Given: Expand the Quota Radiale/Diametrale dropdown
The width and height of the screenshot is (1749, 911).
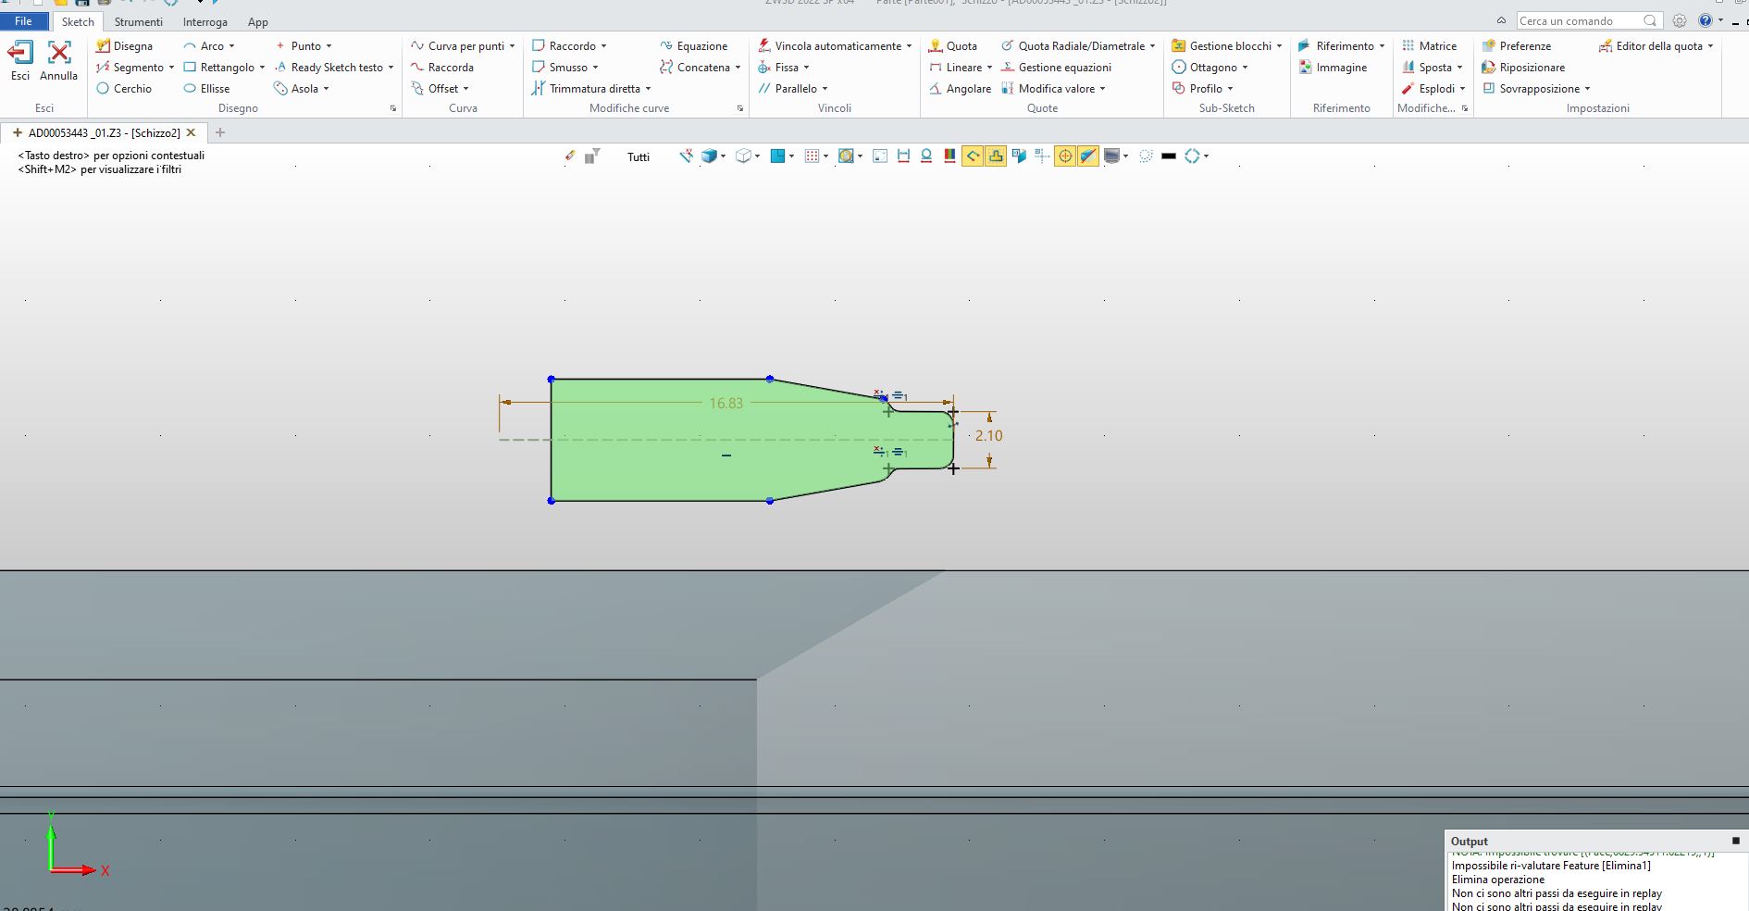Looking at the screenshot, I should point(1152,46).
